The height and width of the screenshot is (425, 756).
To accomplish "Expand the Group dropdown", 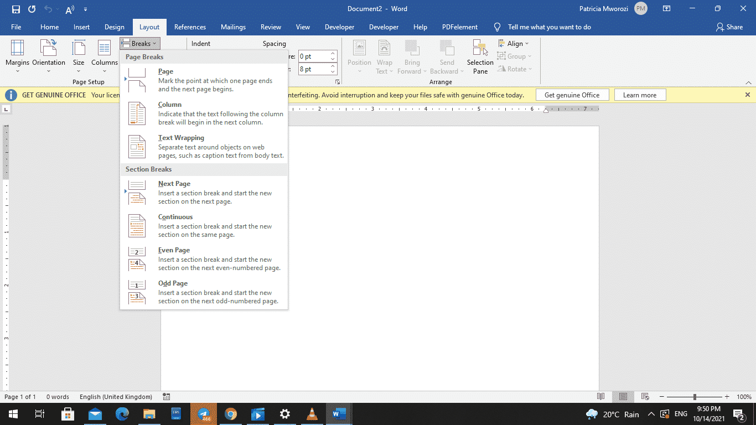I will (x=515, y=56).
